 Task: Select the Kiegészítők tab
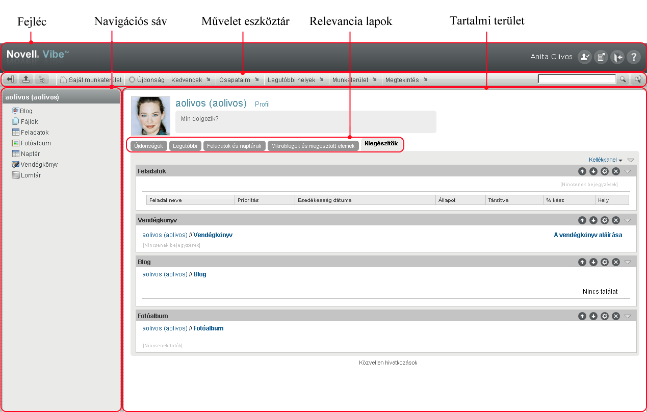point(381,144)
